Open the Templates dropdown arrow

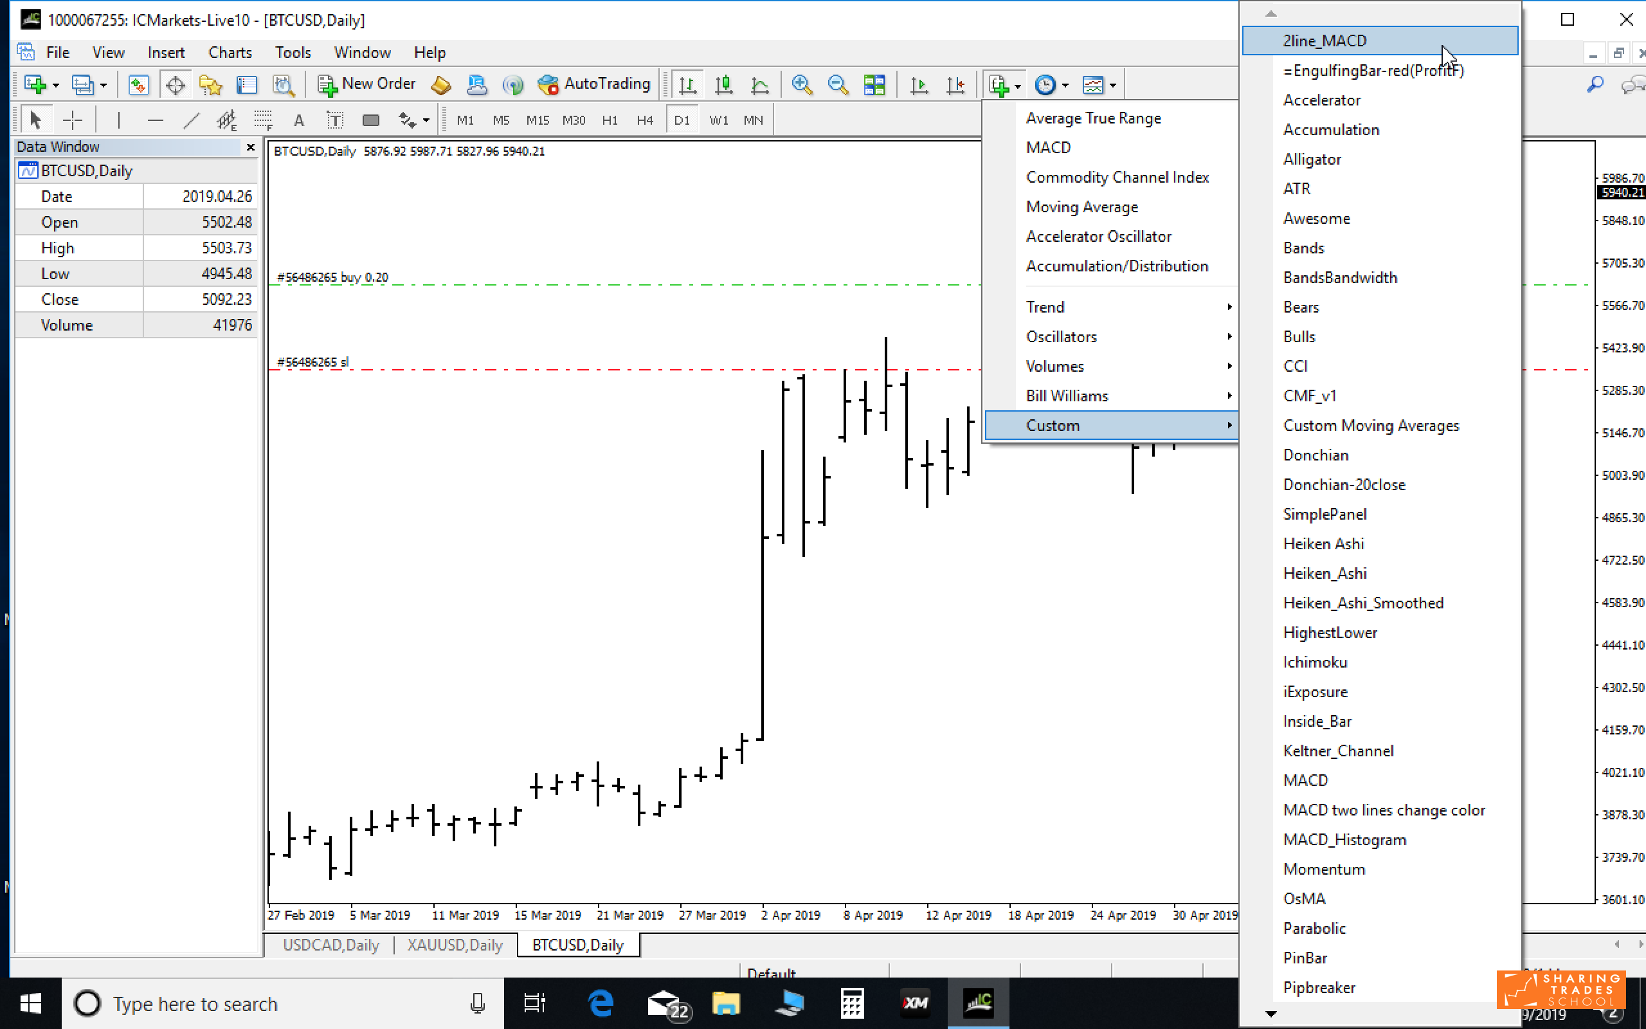pyautogui.click(x=1113, y=86)
